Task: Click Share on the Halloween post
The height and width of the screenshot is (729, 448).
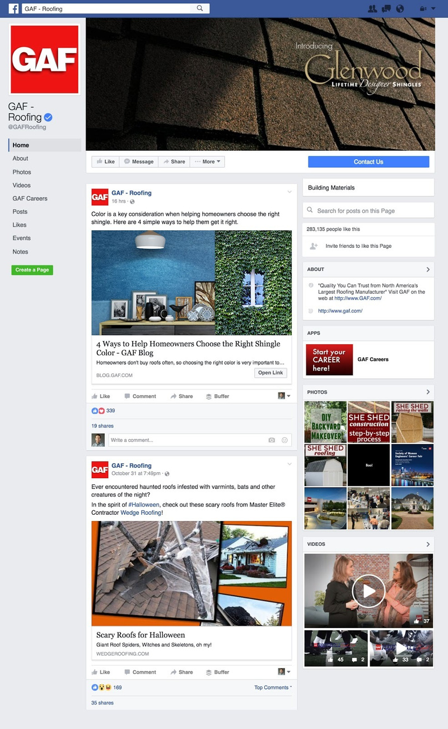Action: 181,672
